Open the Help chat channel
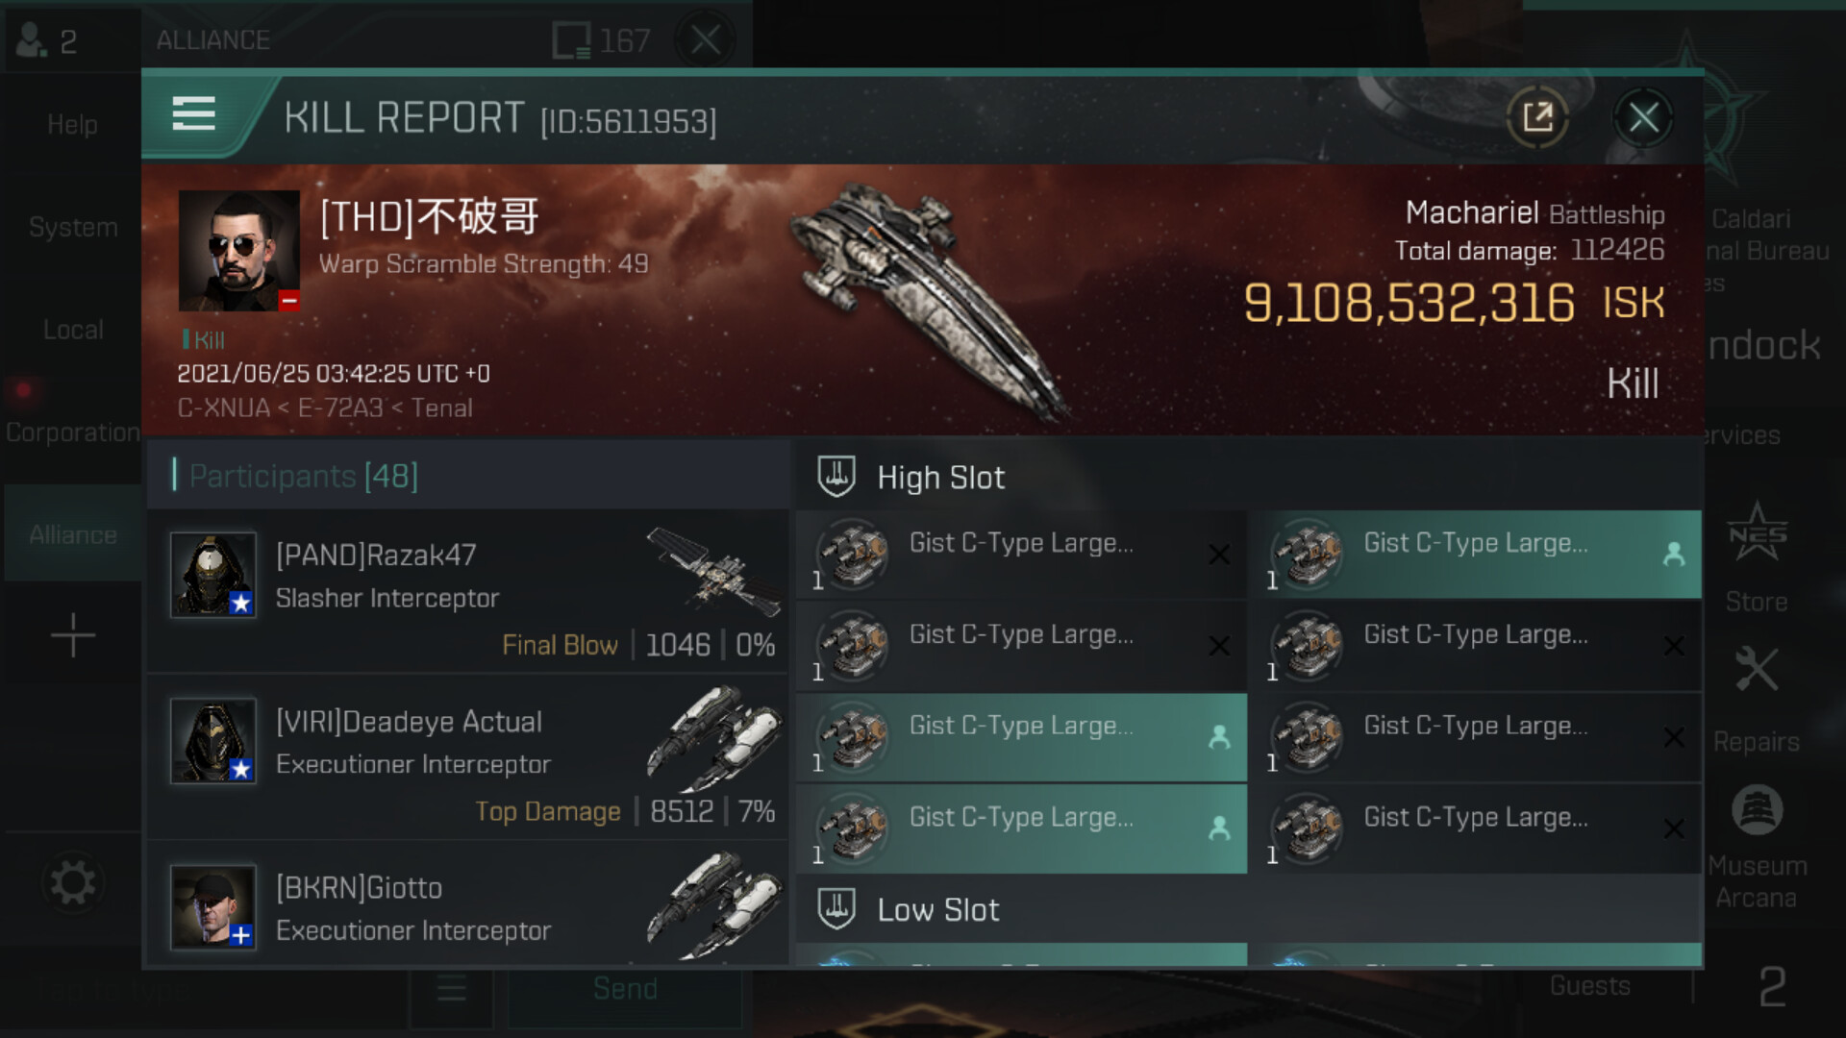This screenshot has height=1038, width=1846. 73,124
